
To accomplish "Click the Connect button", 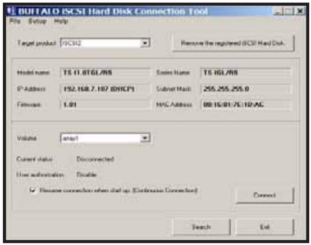I will (x=265, y=195).
